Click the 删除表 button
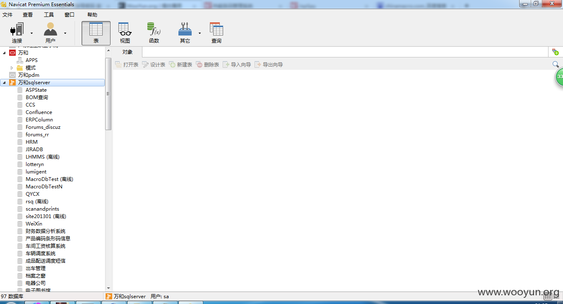The width and height of the screenshot is (563, 304). [207, 64]
